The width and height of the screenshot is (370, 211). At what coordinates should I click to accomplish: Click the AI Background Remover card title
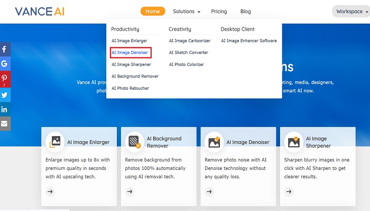(164, 142)
